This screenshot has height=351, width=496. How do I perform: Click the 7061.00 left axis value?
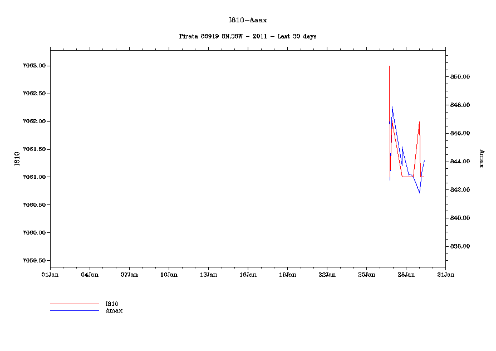click(33, 177)
